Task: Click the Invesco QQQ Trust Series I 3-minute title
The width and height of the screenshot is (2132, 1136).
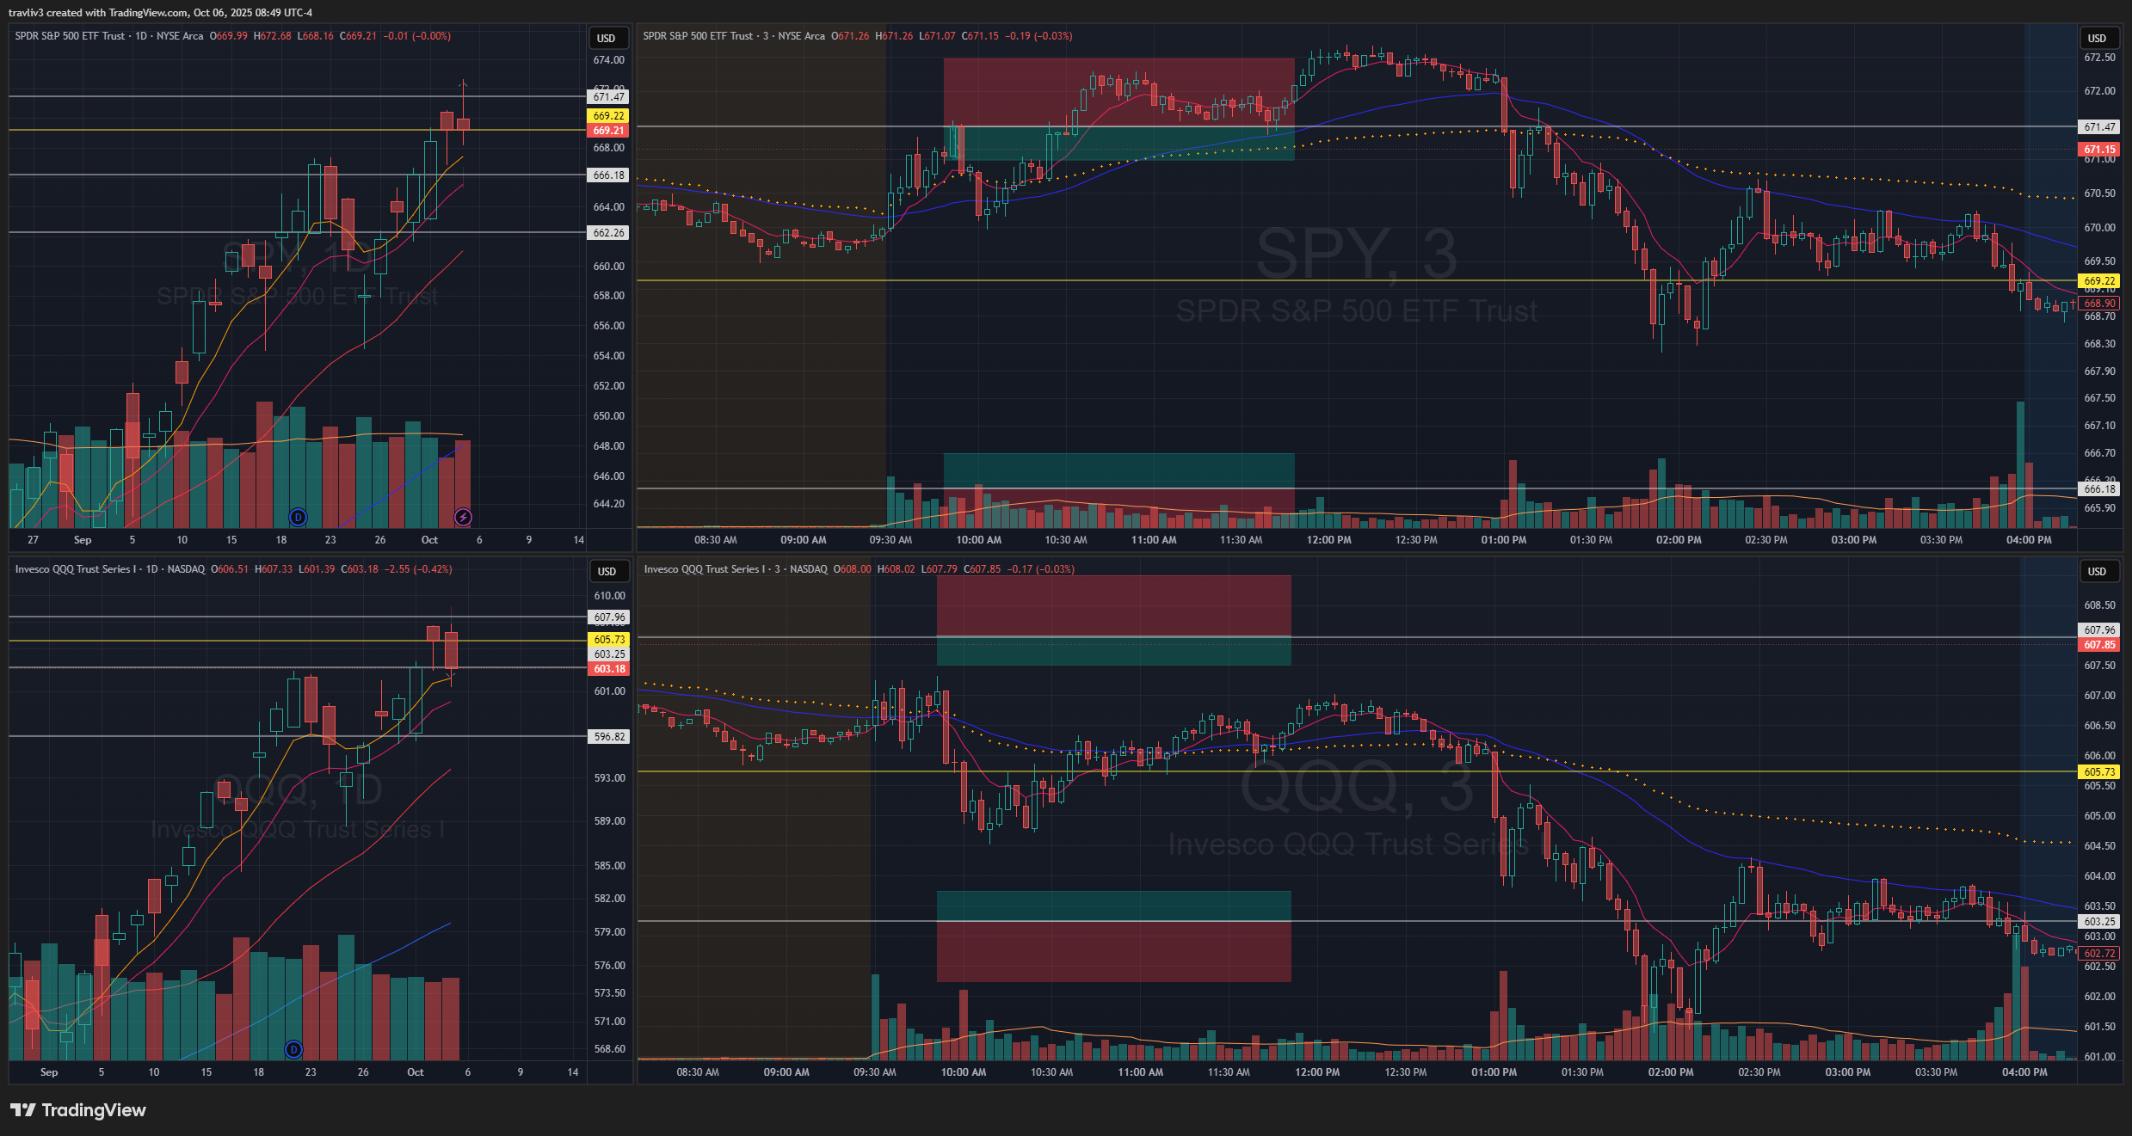Action: point(706,569)
